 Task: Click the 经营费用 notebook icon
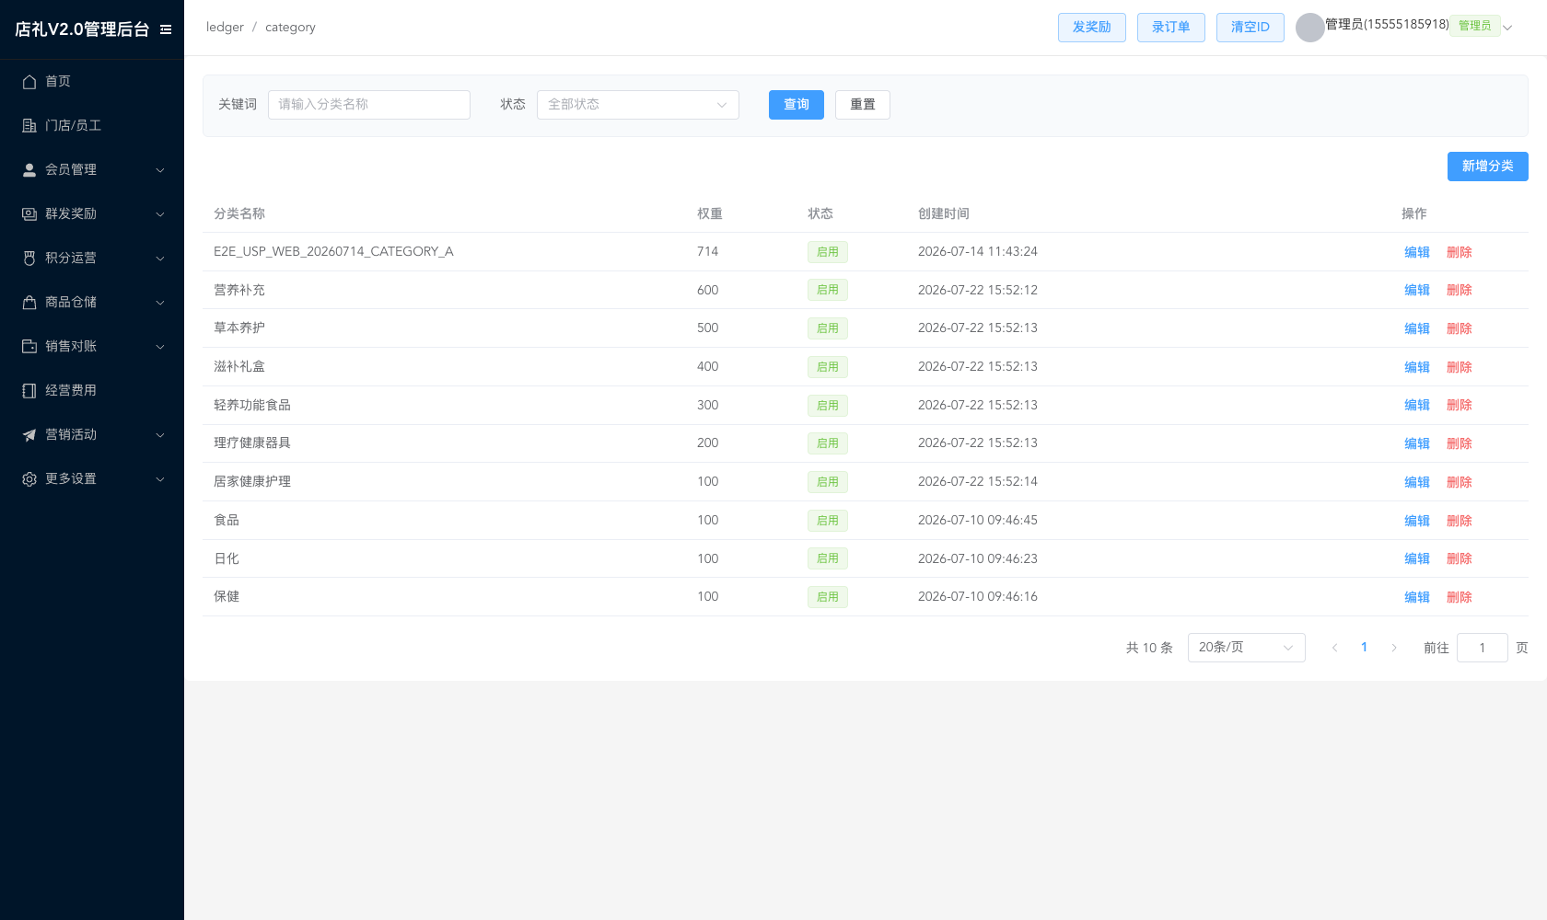[x=29, y=391]
